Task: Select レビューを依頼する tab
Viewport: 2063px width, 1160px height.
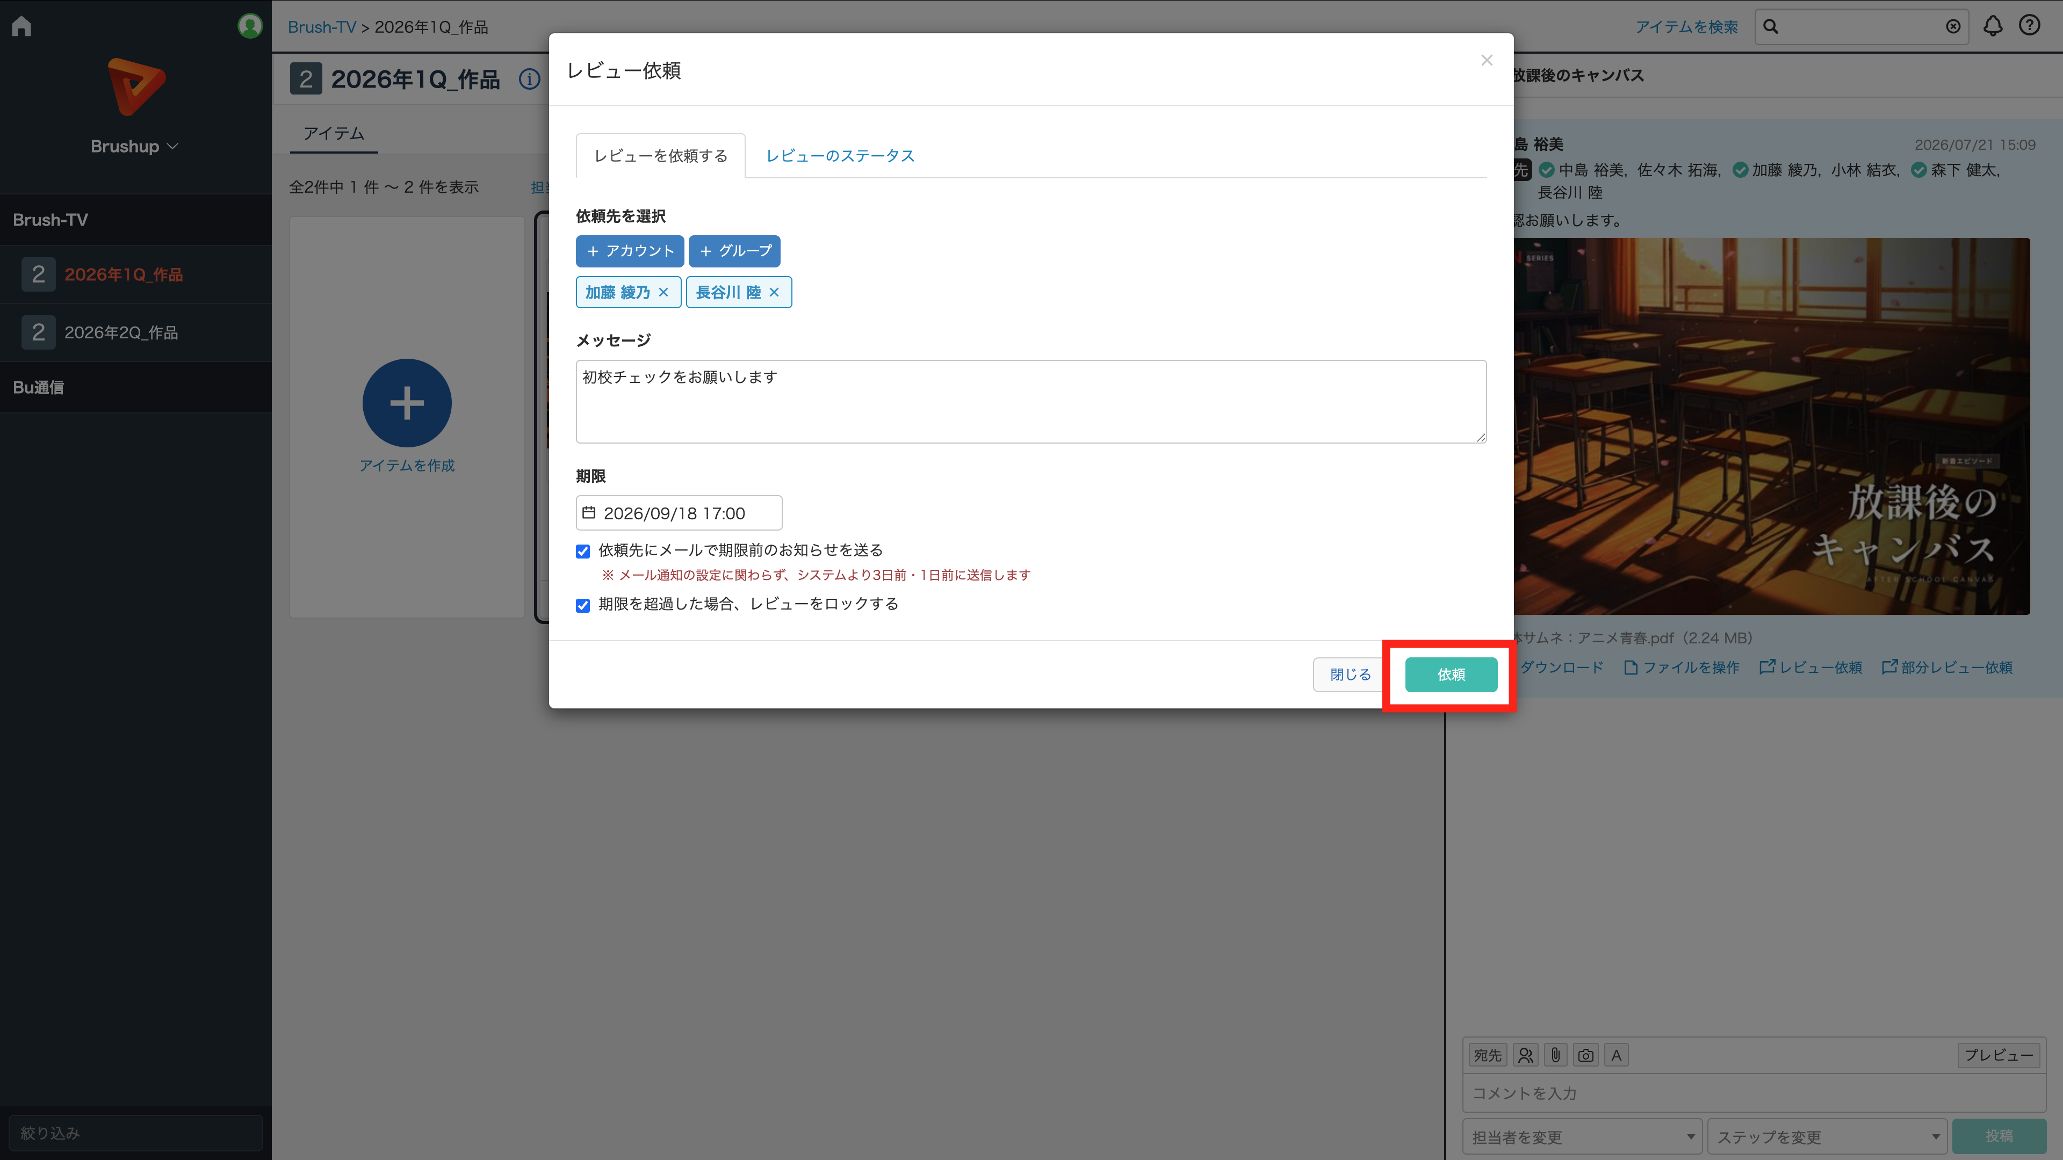Action: click(661, 156)
